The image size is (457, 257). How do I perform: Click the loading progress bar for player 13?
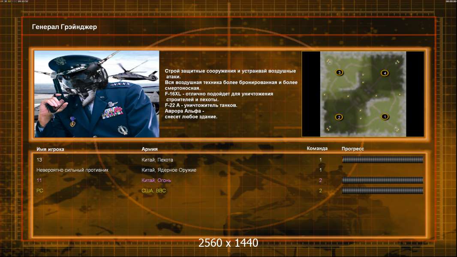tap(383, 159)
